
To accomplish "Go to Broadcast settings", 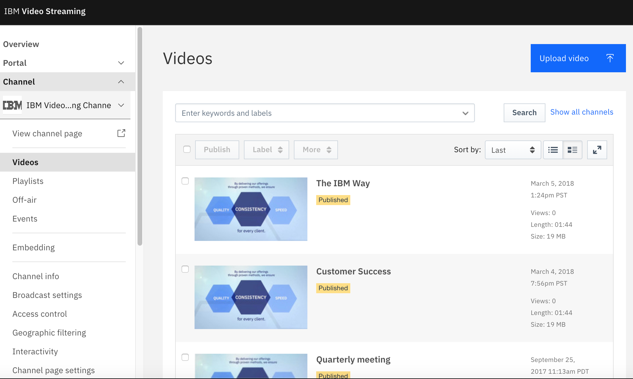I will coord(47,295).
